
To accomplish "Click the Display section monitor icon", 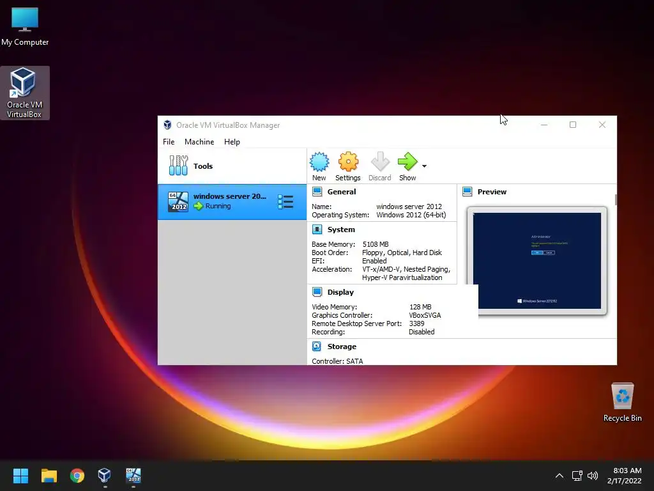I will pos(317,292).
